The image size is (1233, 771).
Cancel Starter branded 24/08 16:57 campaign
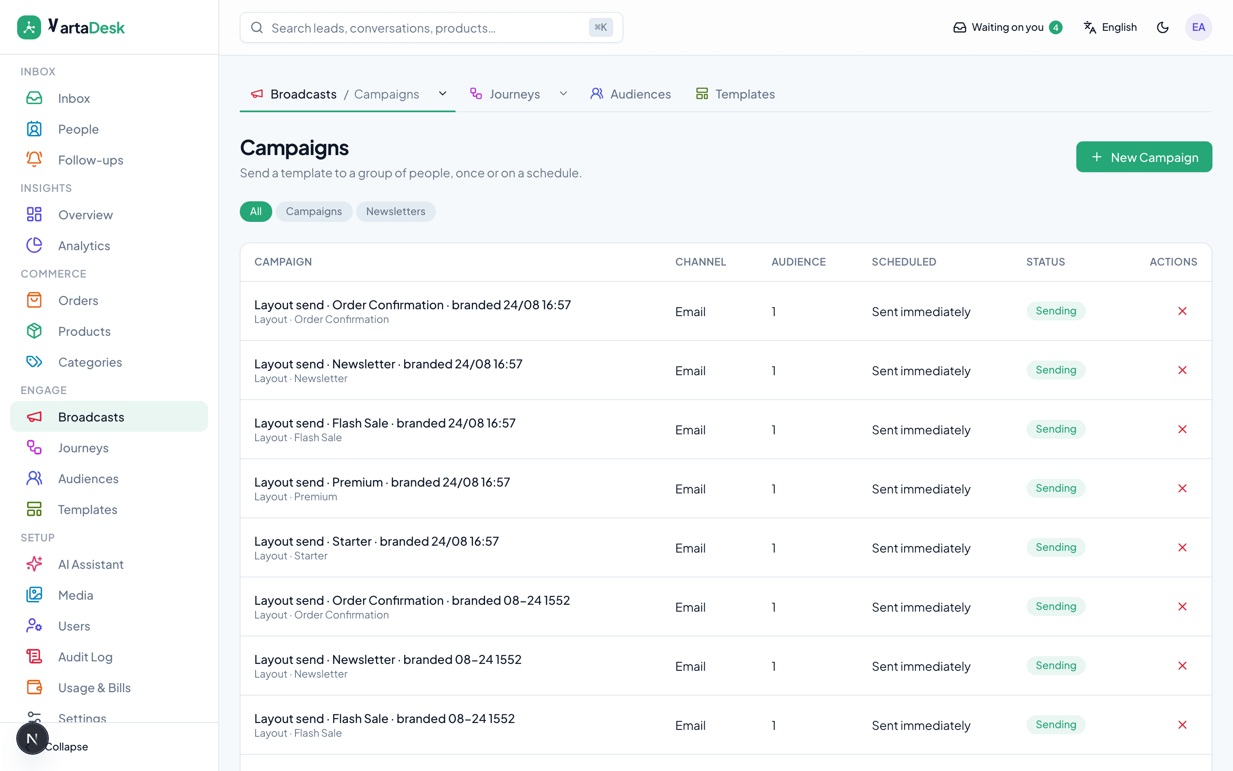click(1182, 548)
